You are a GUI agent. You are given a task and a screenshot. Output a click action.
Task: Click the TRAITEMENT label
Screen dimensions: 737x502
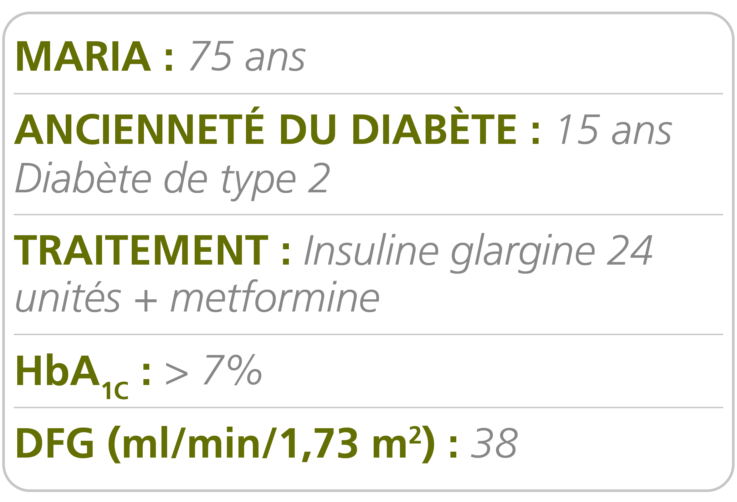tap(141, 250)
